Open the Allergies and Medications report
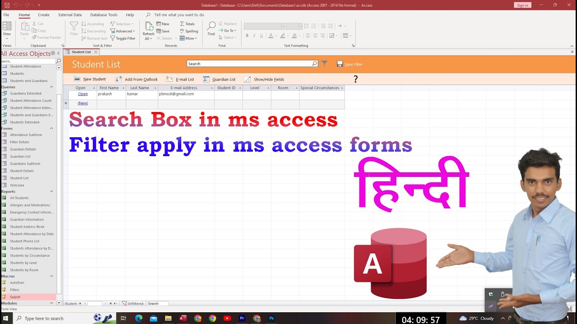Screen dimensions: 577x324 (x=30, y=205)
